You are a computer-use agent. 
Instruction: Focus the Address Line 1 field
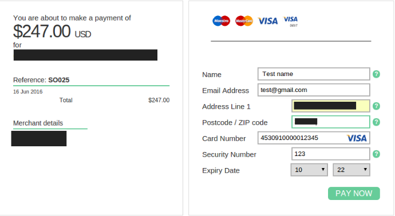(x=331, y=106)
